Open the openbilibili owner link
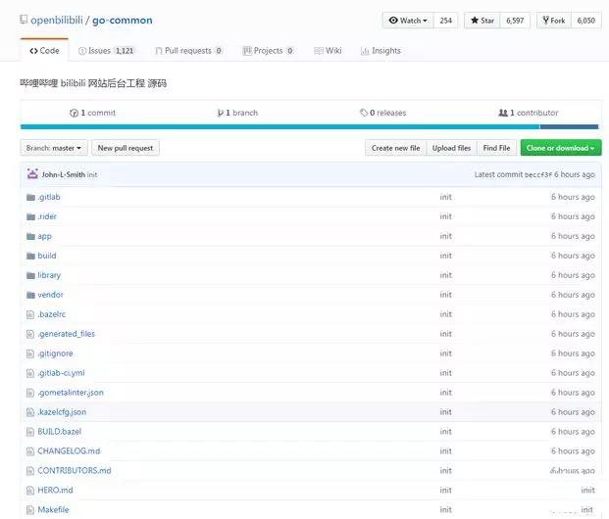Screen dimensions: 609x519 pyautogui.click(x=57, y=21)
